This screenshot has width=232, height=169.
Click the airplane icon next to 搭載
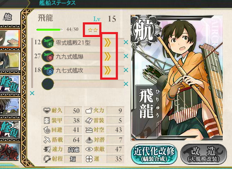click(47, 139)
